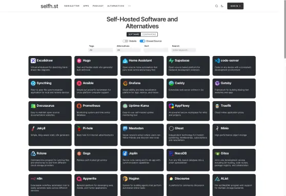Image resolution: width=286 pixels, height=196 pixels.
Task: Disable the Closed Source toggle
Action: click(142, 41)
